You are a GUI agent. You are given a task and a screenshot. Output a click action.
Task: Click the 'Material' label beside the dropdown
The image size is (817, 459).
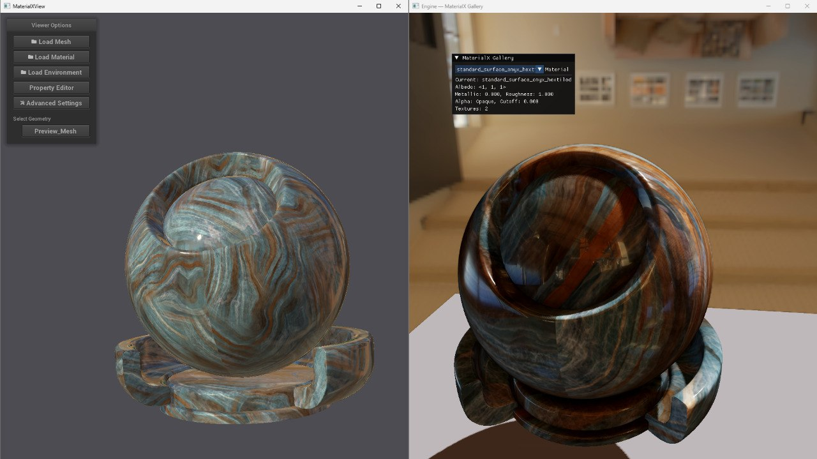pyautogui.click(x=557, y=69)
